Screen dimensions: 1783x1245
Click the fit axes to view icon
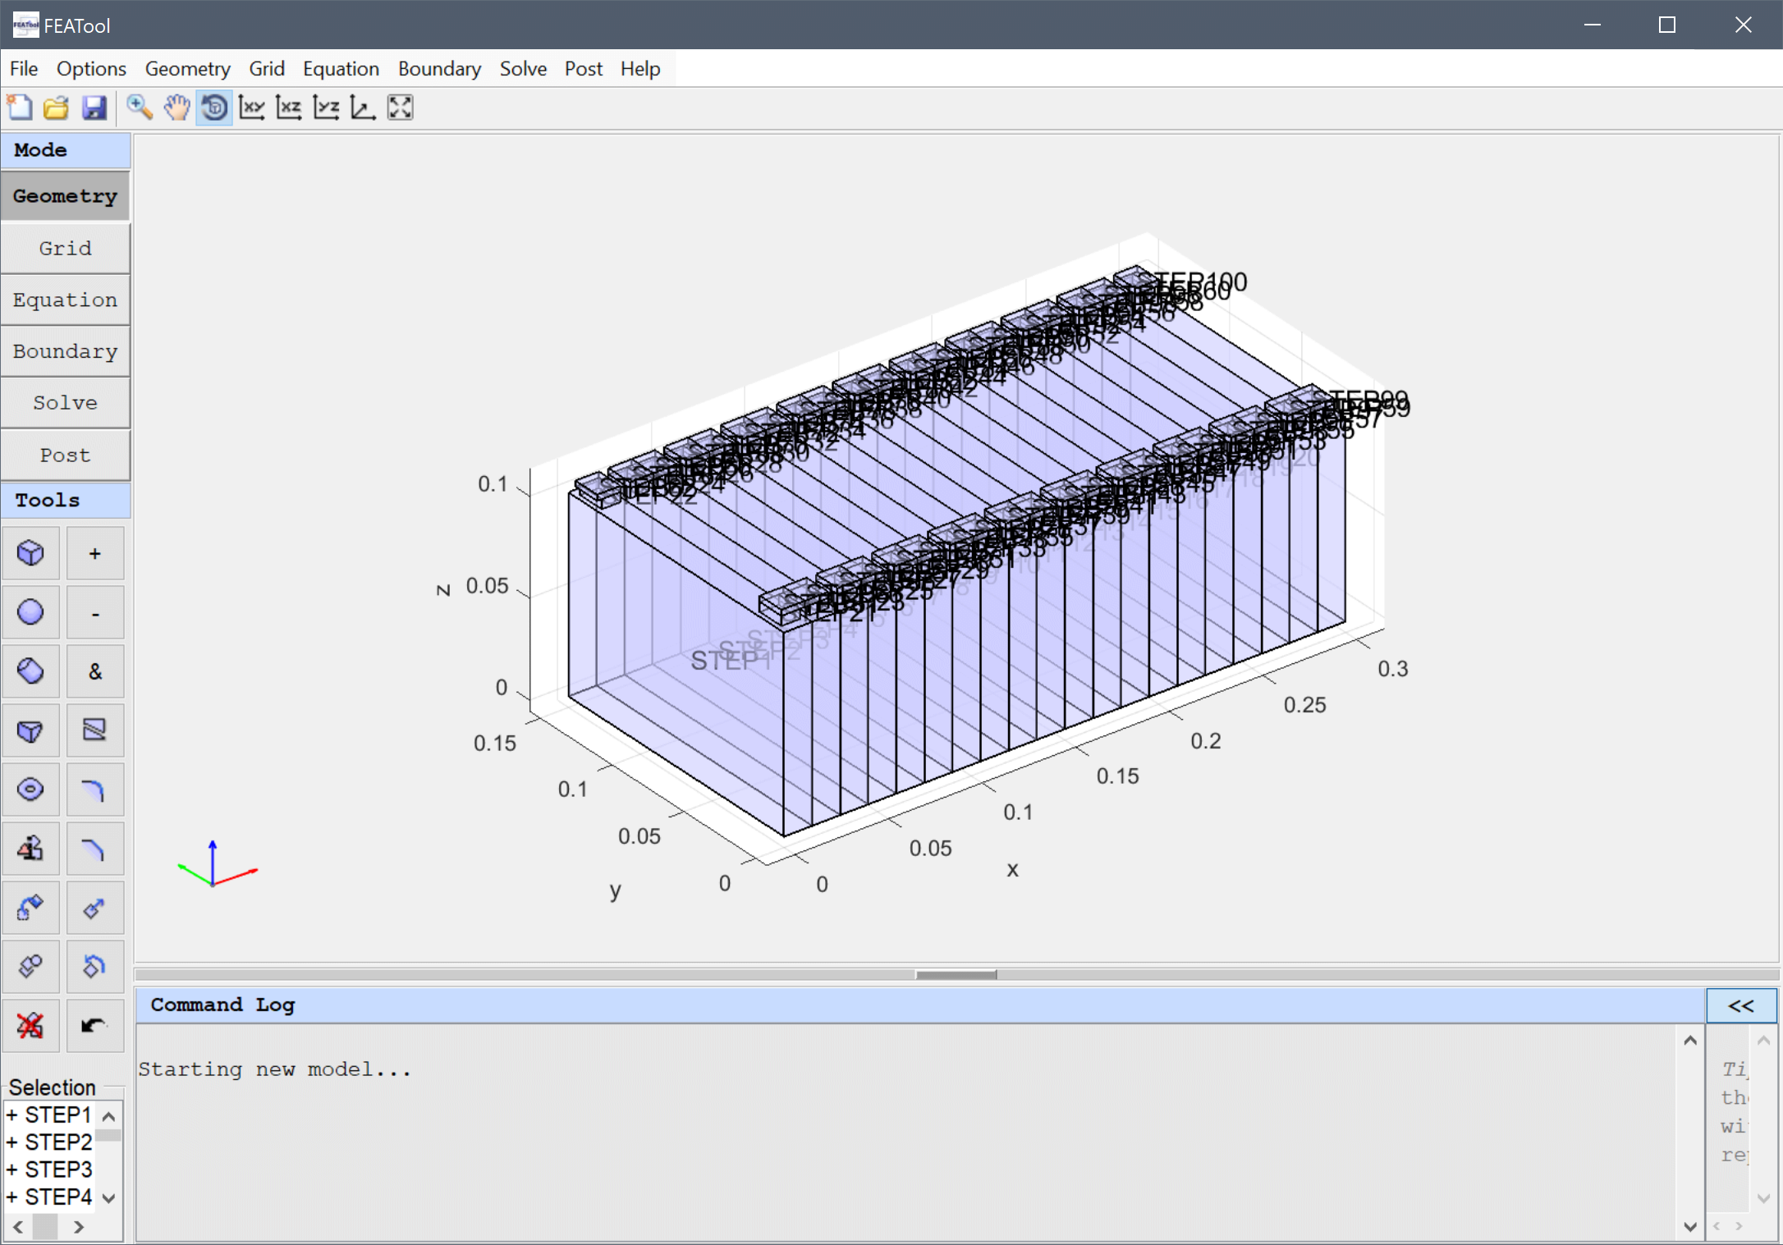400,108
